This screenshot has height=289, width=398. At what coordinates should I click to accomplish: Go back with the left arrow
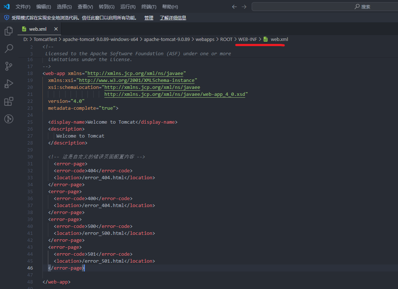234,7
